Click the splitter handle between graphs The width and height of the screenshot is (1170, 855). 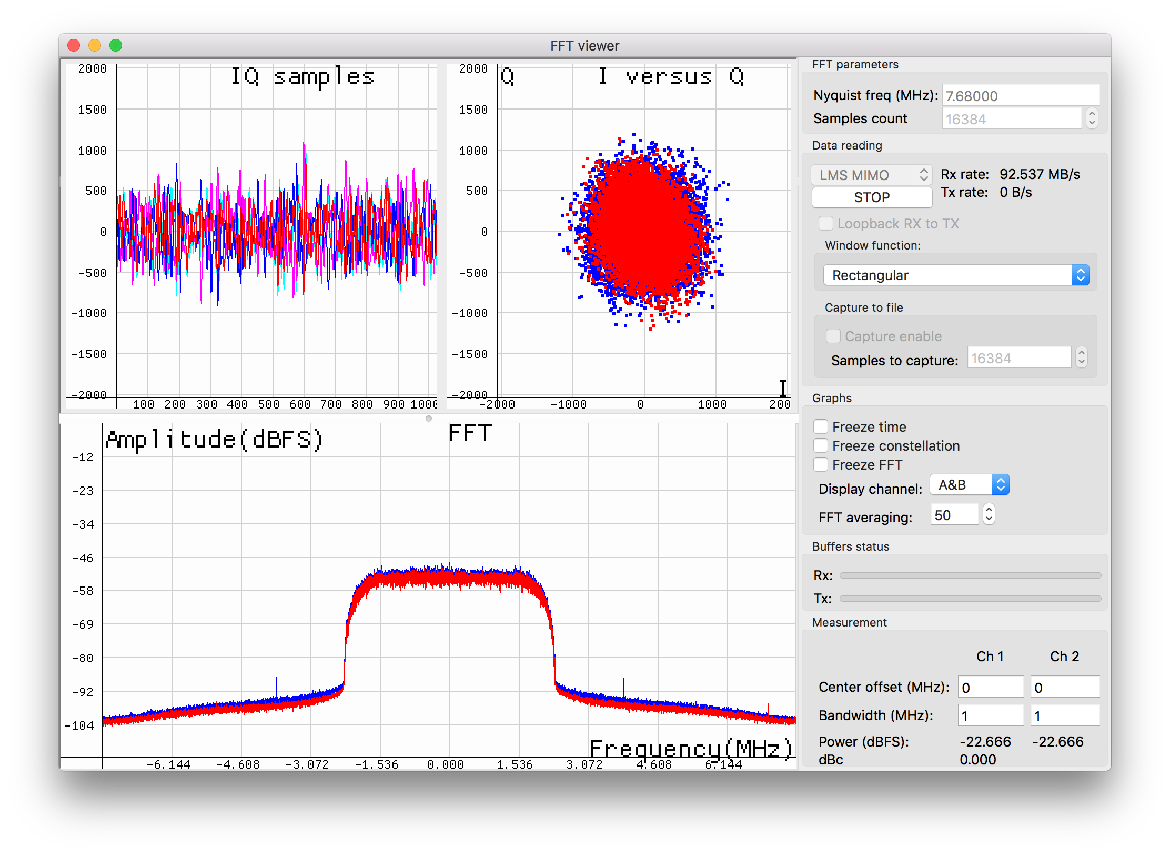(429, 419)
